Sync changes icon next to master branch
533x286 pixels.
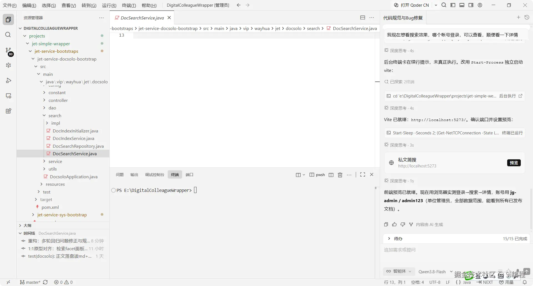click(45, 282)
